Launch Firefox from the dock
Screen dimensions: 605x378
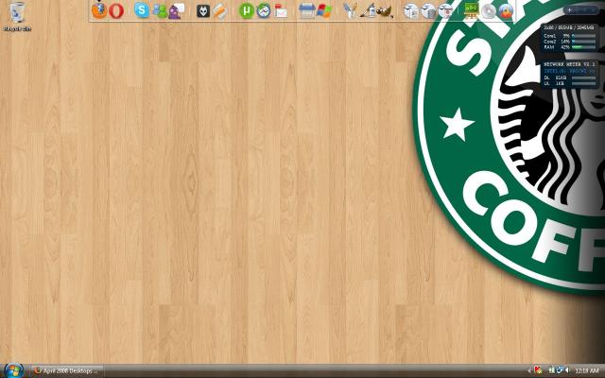tap(99, 10)
